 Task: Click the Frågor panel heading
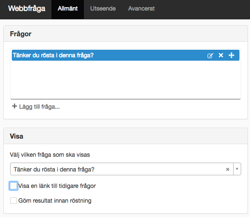[21, 34]
